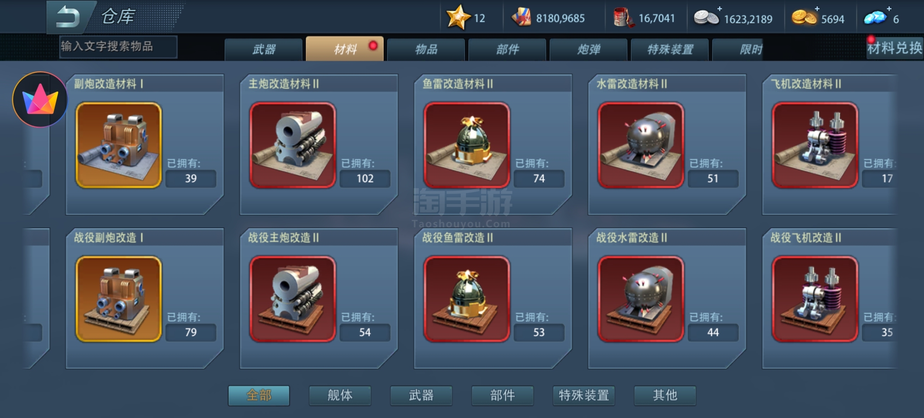Open the 炮弹 tab

click(589, 49)
